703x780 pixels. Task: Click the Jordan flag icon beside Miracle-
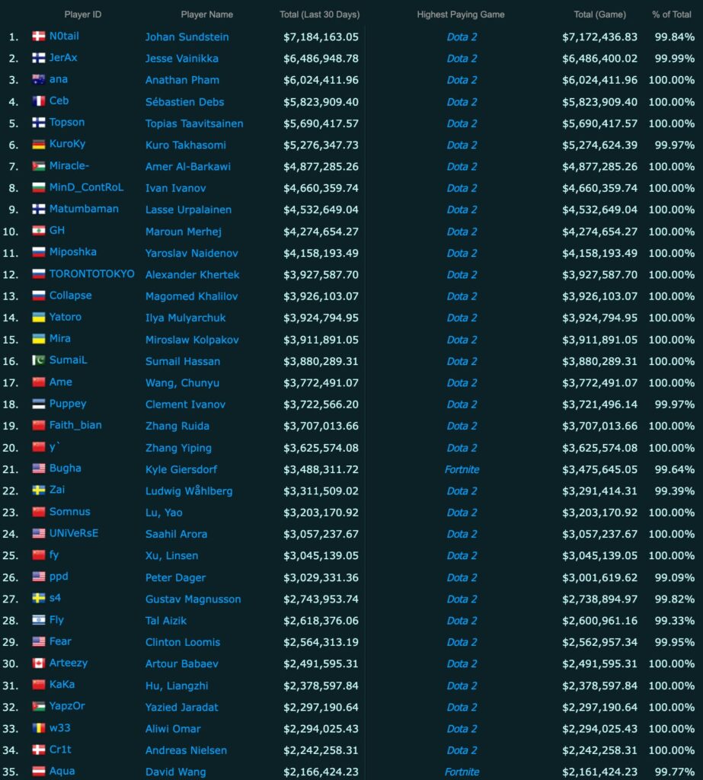(39, 165)
